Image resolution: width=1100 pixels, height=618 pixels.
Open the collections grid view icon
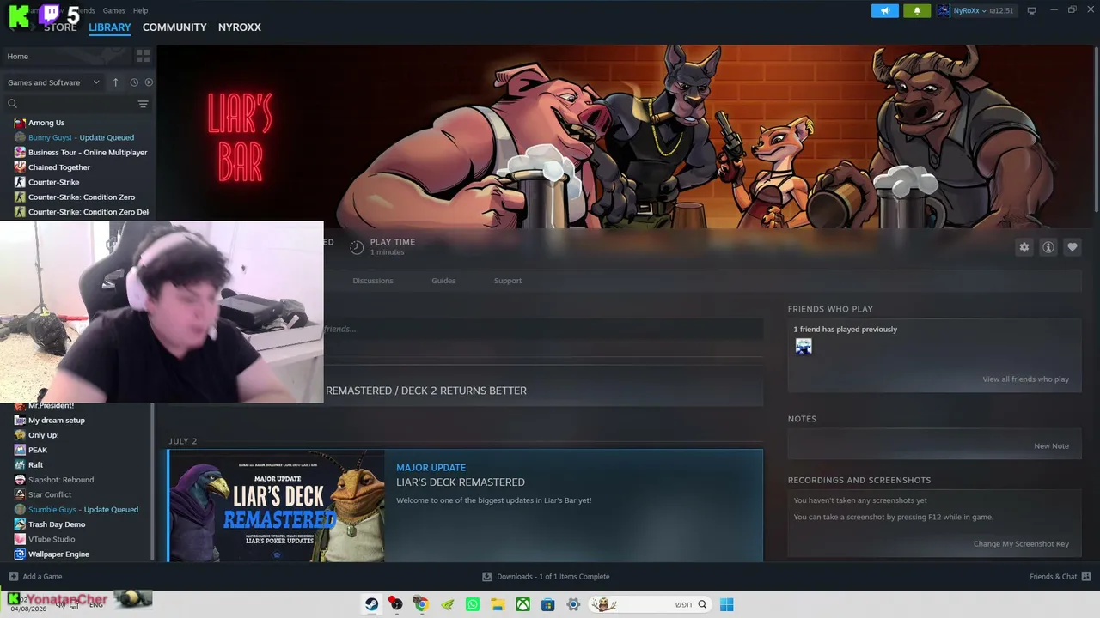143,56
